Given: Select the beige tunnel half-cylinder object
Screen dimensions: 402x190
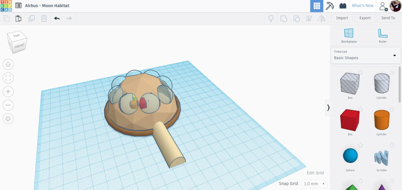Looking at the screenshot, I should (x=169, y=145).
